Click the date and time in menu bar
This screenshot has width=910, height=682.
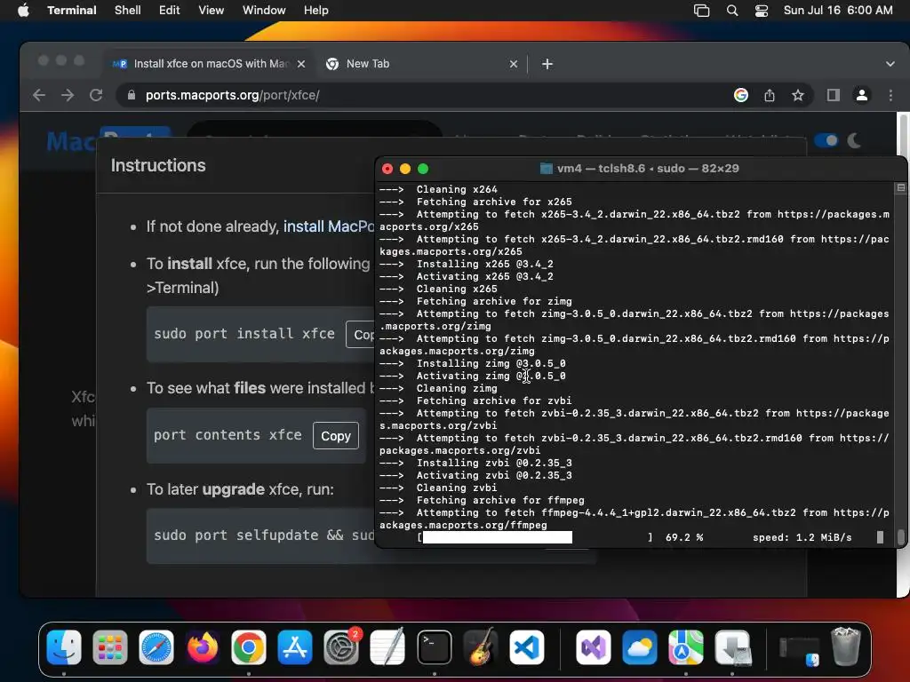[838, 11]
